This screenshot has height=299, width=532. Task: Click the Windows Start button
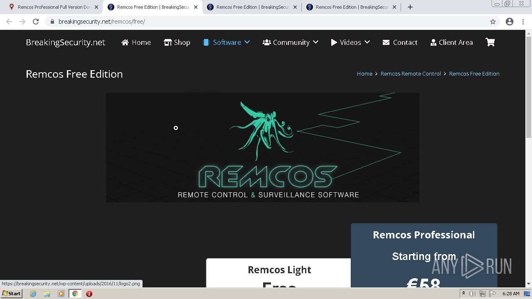click(12, 294)
